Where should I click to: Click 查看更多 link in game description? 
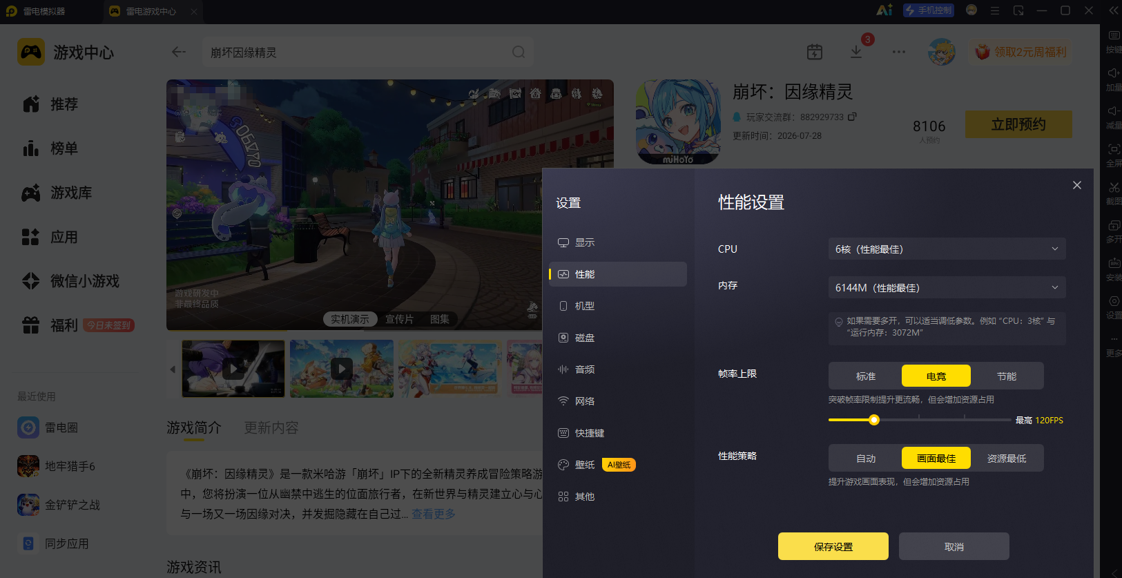tap(434, 514)
